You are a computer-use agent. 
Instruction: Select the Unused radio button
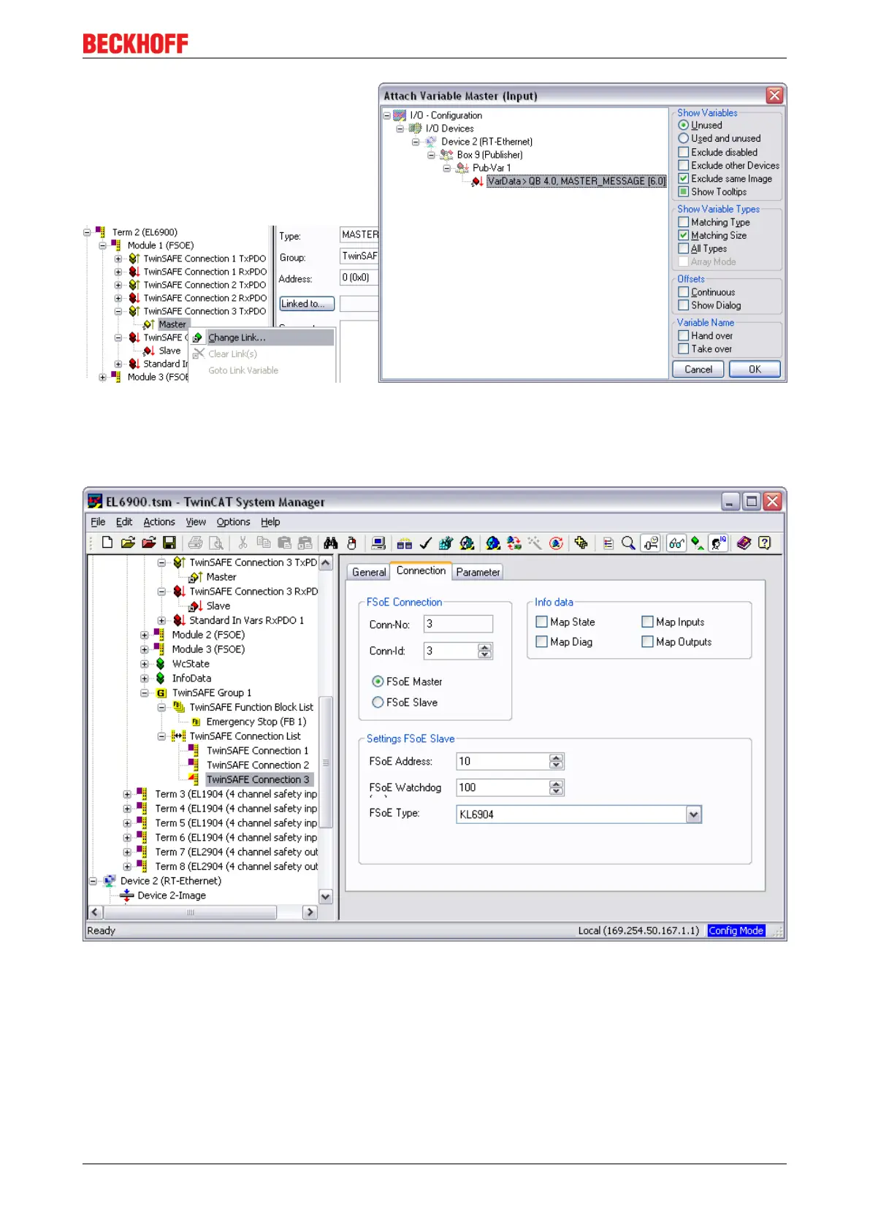point(684,126)
